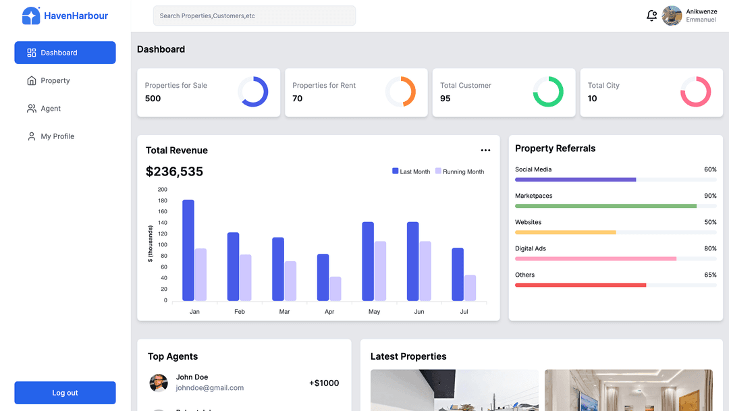The width and height of the screenshot is (729, 411).
Task: Open the notification bell
Action: 651,16
